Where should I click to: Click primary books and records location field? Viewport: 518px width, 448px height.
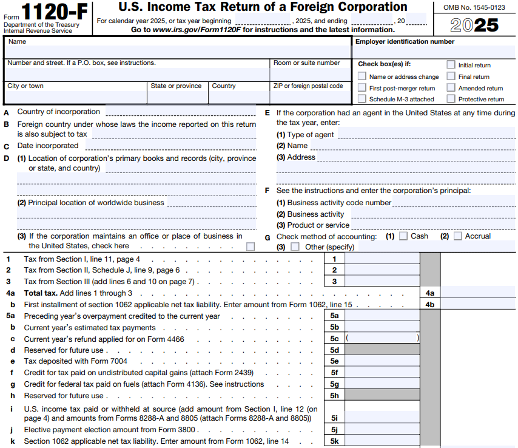(181, 168)
